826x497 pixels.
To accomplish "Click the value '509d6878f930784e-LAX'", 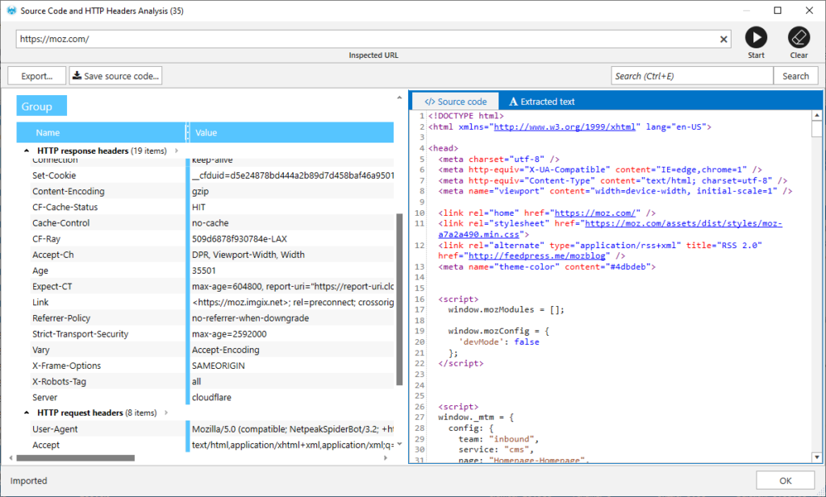I will tap(239, 238).
